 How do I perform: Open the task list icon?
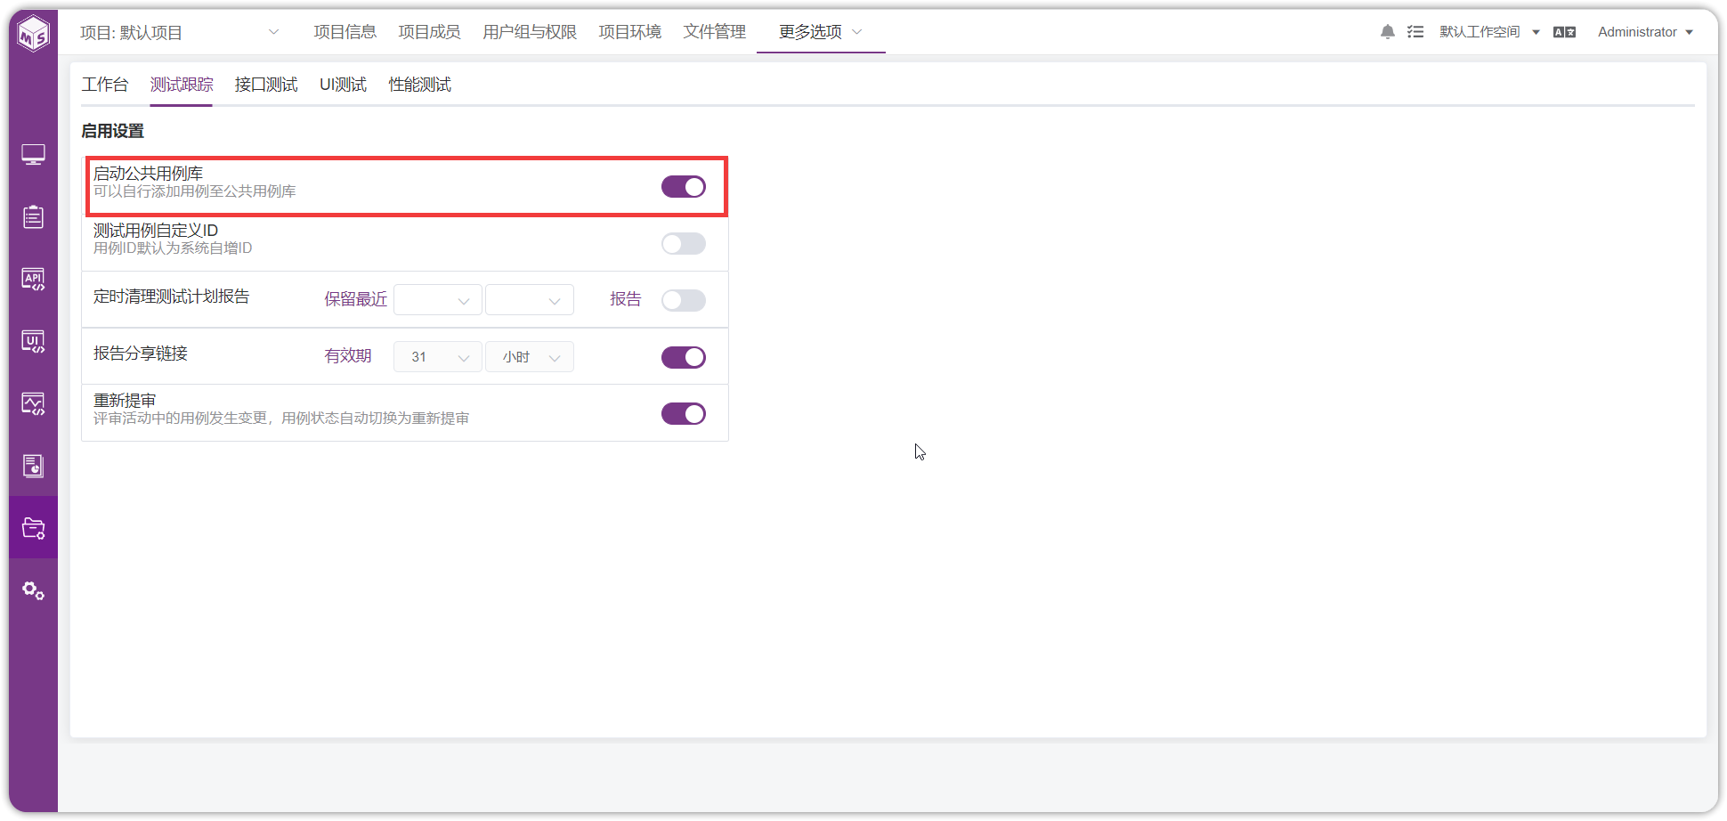[x=1415, y=32]
